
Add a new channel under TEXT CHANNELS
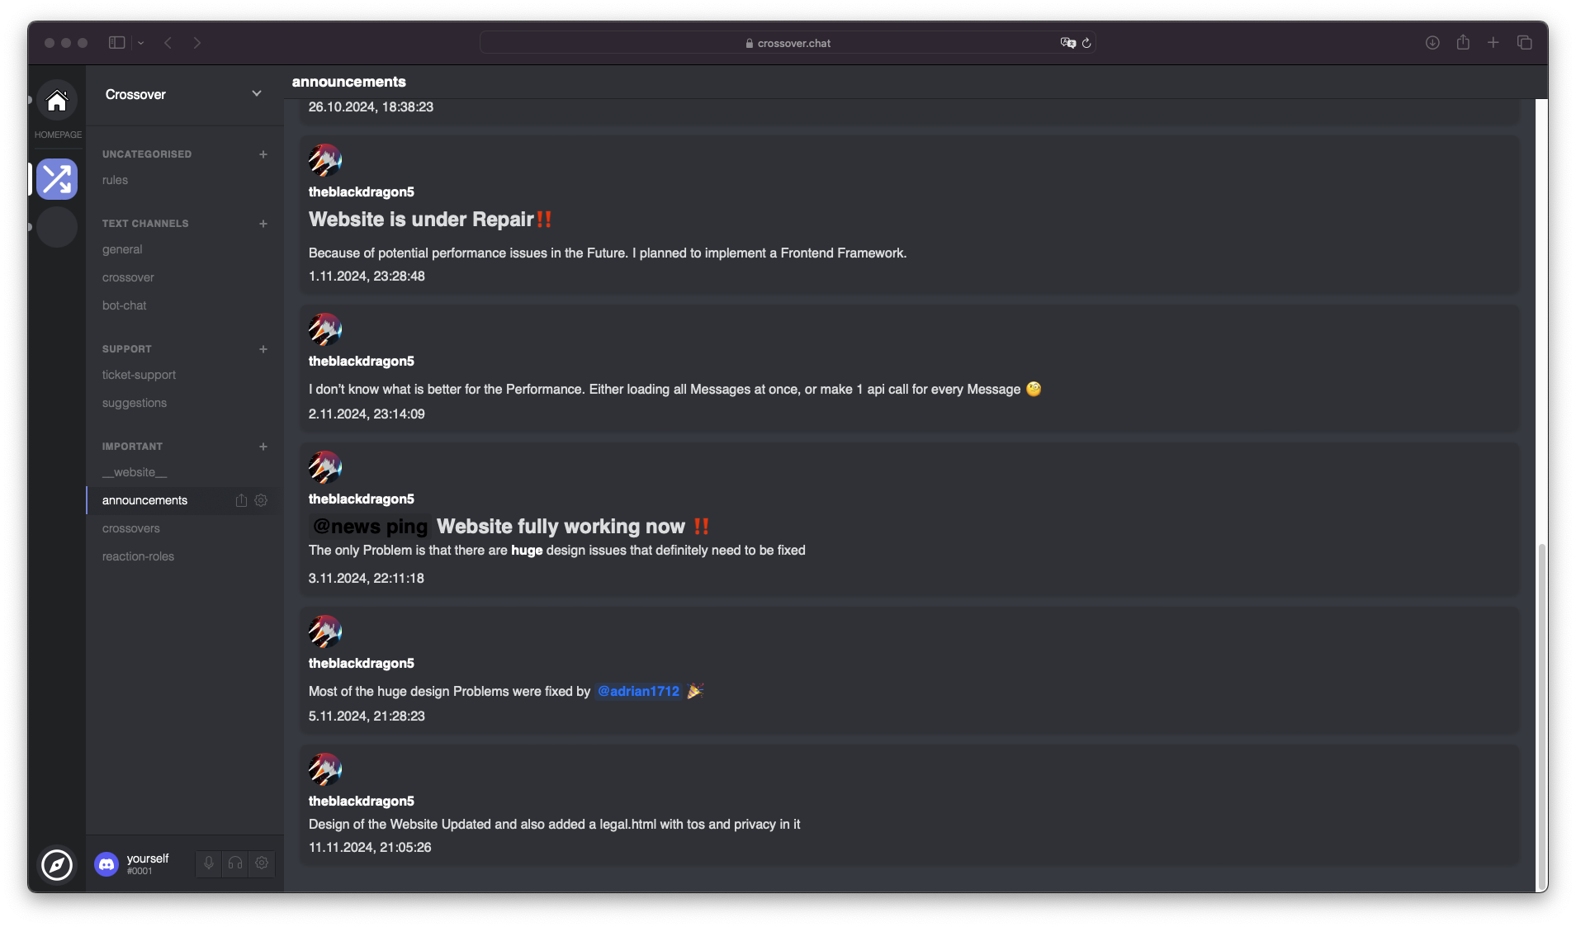[263, 224]
